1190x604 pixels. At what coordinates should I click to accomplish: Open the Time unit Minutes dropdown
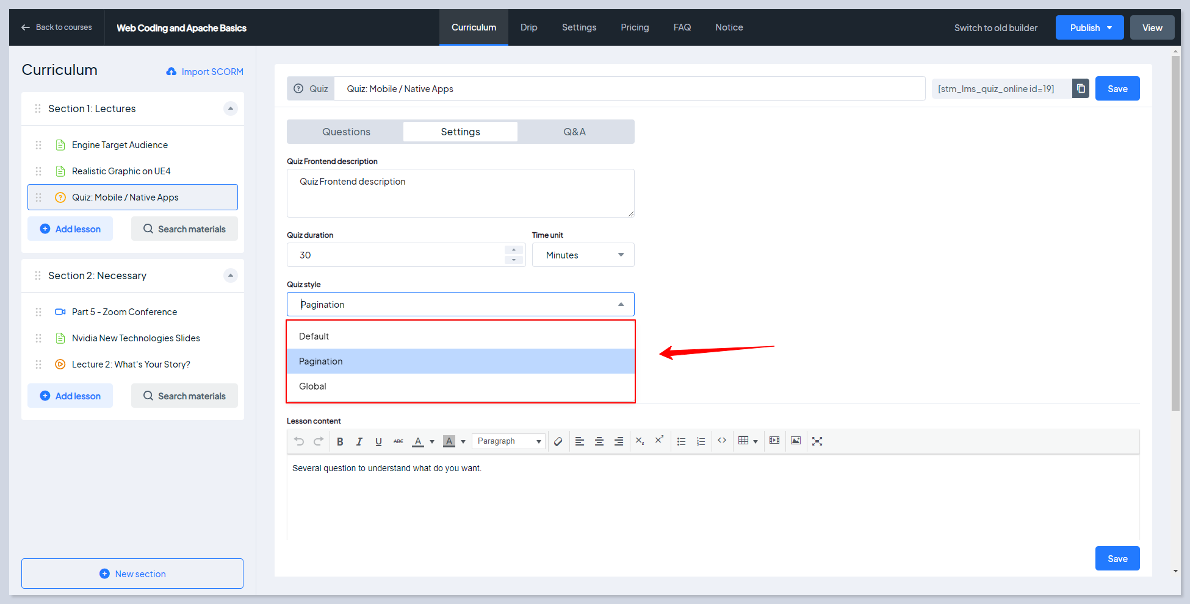click(583, 255)
